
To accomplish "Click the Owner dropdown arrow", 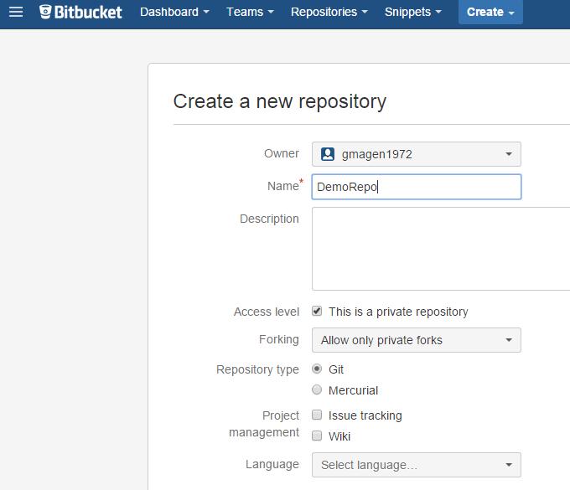I will (x=509, y=154).
